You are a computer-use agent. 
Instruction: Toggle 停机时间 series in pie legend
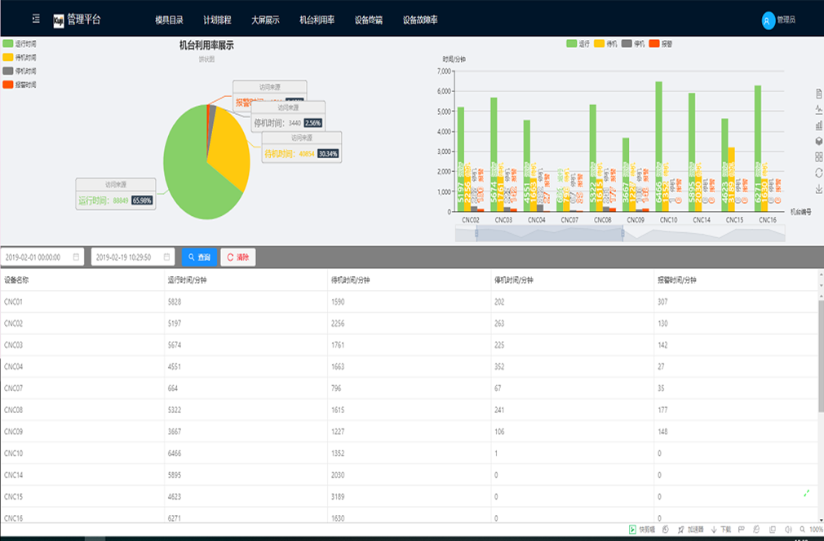tap(20, 71)
